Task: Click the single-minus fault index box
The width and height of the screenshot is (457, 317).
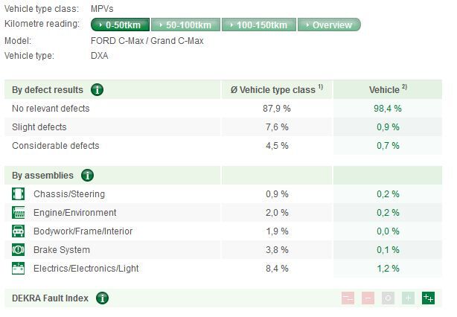Action: (x=368, y=298)
